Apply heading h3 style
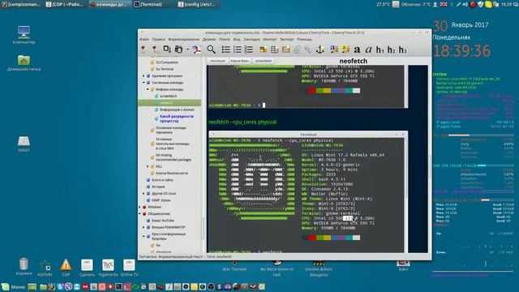The image size is (519, 292). (402, 49)
